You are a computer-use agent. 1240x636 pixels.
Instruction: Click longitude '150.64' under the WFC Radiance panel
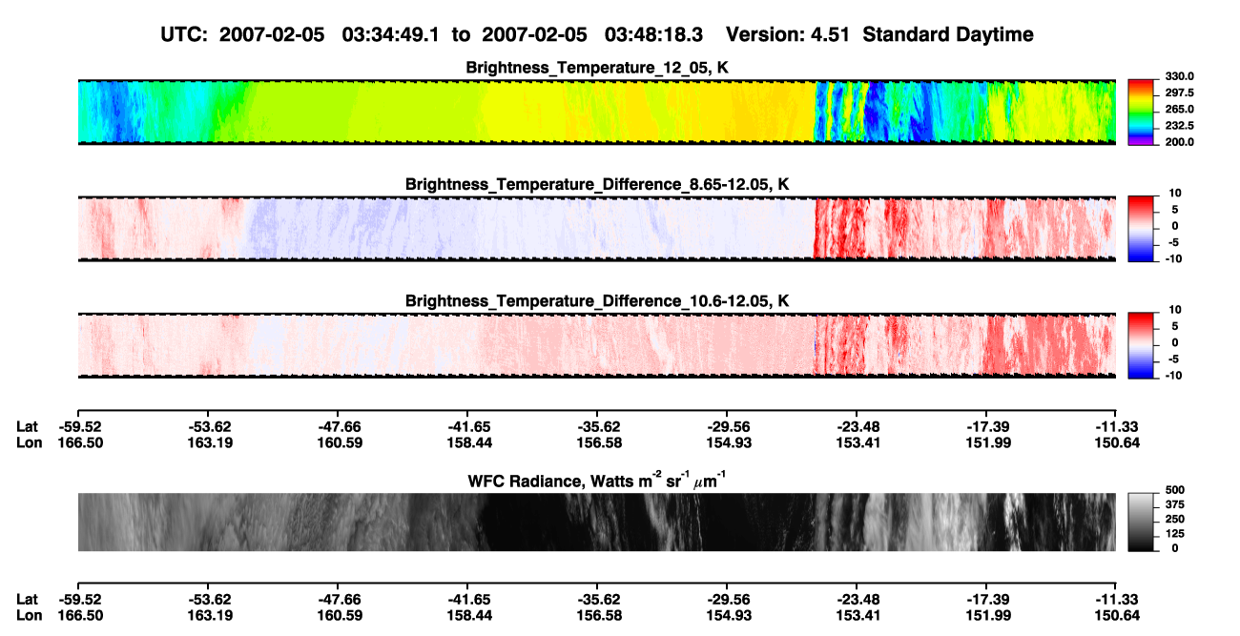tap(1116, 616)
